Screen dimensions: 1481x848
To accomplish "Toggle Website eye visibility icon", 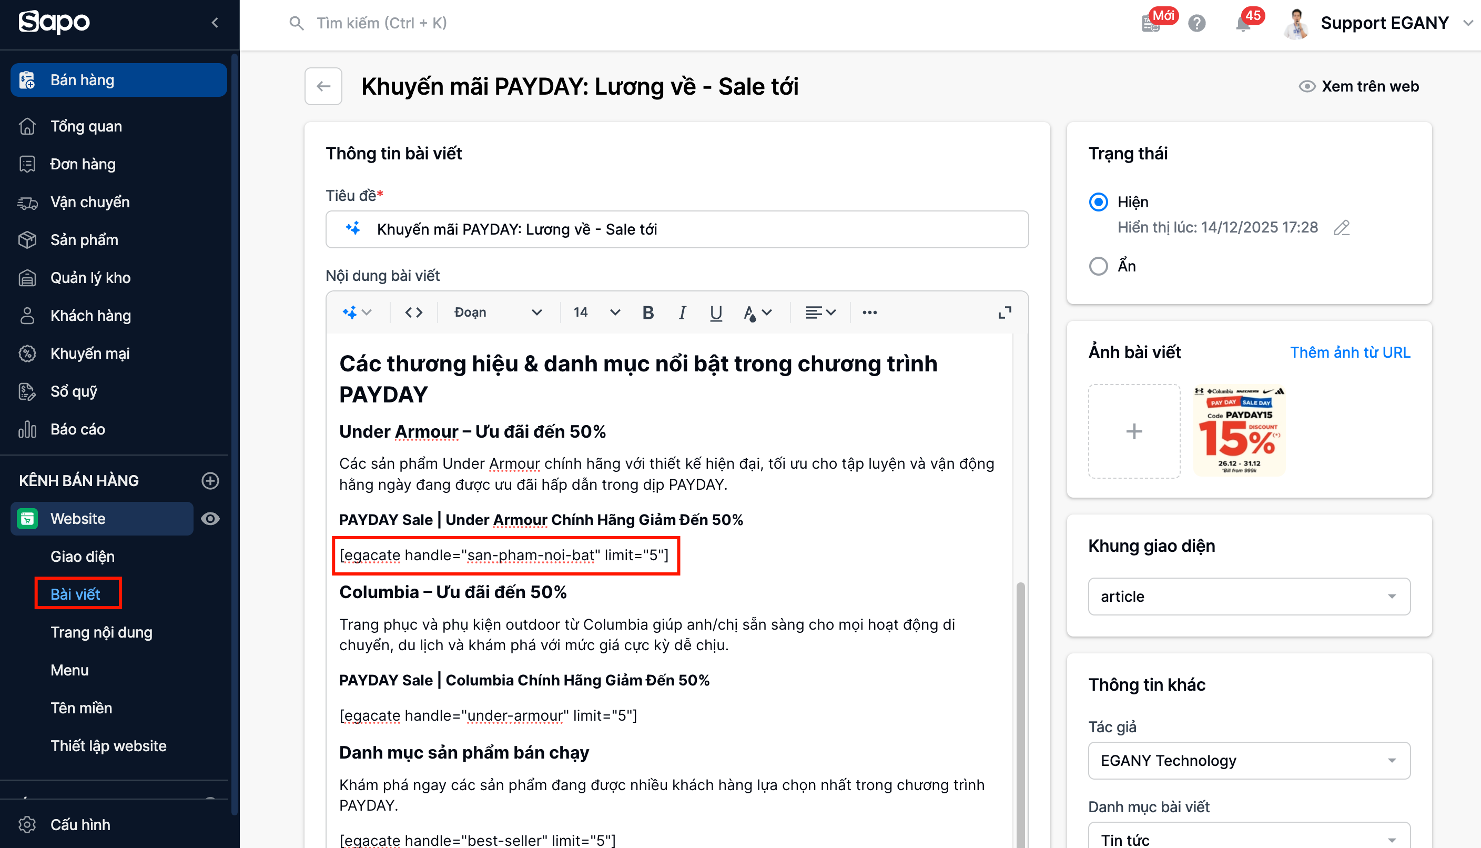I will (210, 518).
